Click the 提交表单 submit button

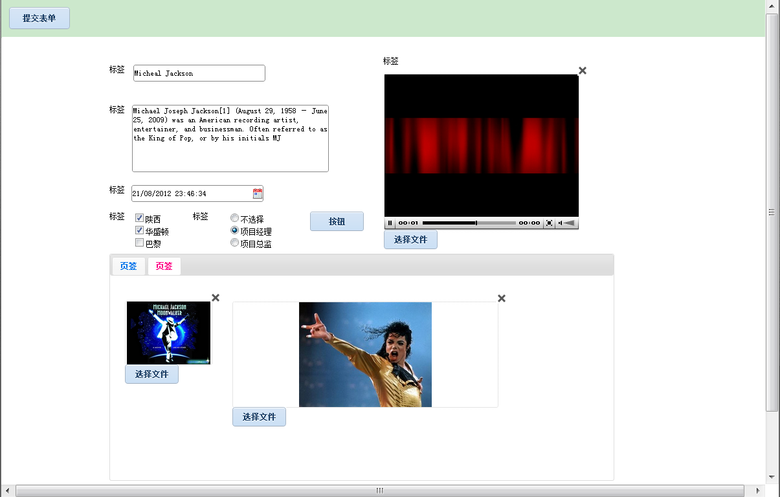pos(39,18)
